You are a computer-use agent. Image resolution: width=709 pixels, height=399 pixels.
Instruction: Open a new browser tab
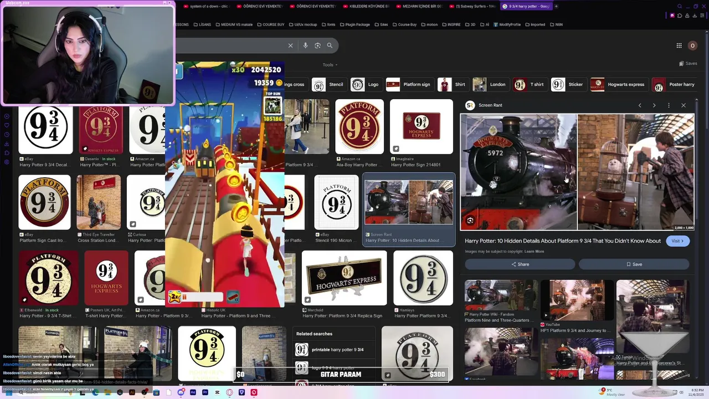556,6
